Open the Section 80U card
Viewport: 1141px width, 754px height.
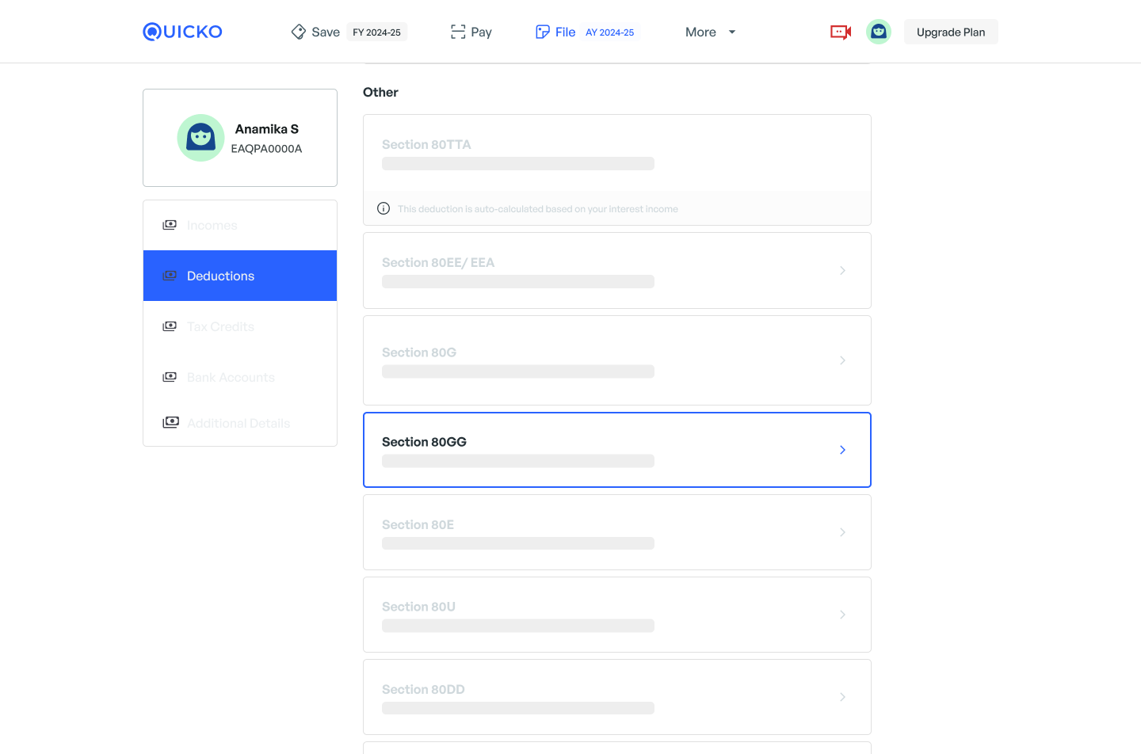point(616,615)
